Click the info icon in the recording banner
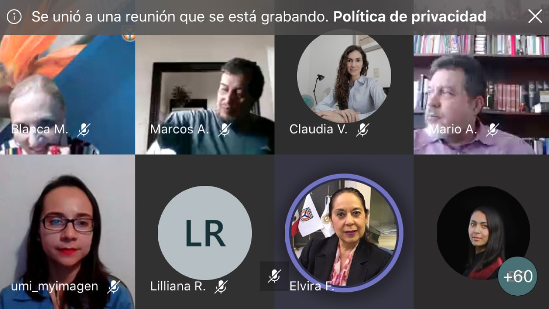Screen dimensions: 549x309 (x=14, y=17)
